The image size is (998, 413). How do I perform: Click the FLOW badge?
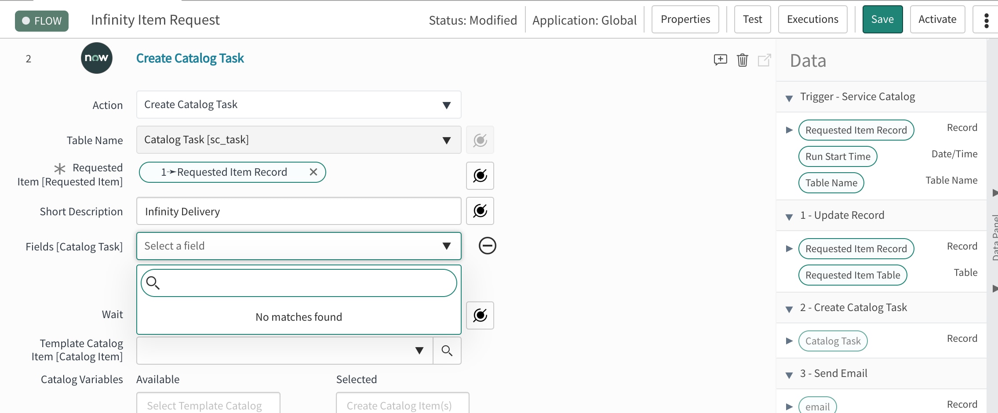click(x=42, y=21)
